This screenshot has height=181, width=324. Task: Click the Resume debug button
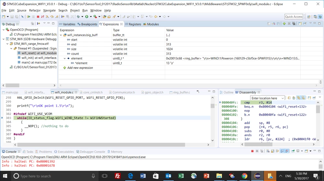pyautogui.click(x=29, y=17)
